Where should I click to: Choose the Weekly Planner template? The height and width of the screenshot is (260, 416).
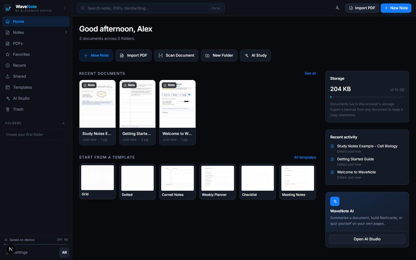click(218, 182)
